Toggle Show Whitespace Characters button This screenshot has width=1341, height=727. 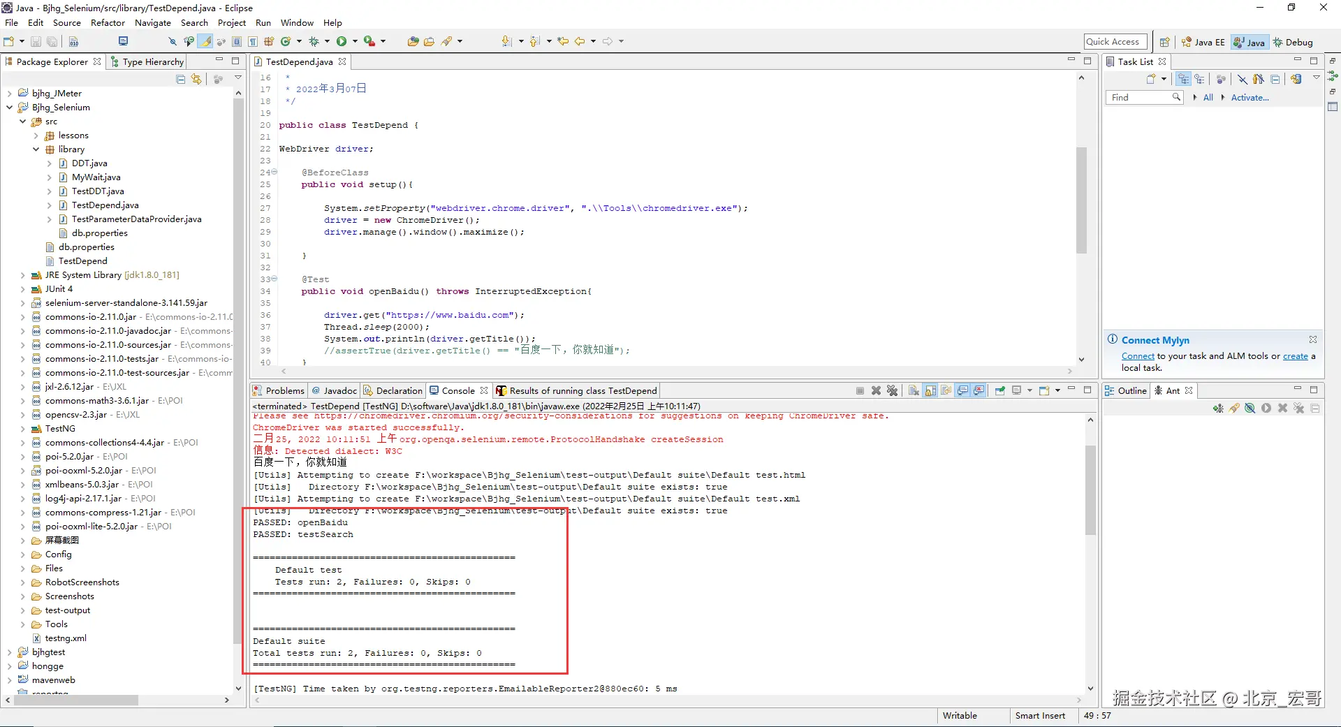click(253, 41)
